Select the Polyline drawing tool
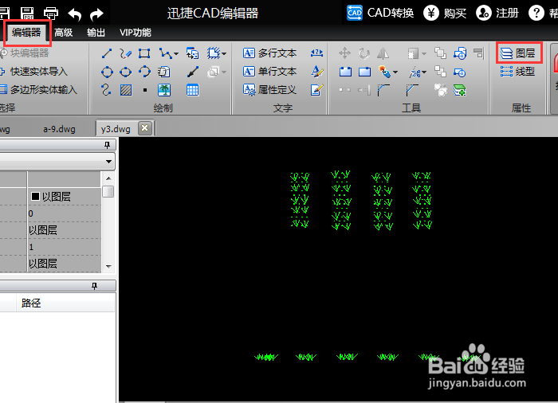This screenshot has width=558, height=403. 165,53
